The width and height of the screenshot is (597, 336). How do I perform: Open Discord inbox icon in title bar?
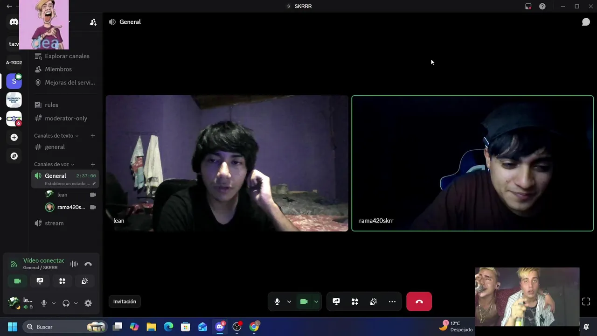click(x=528, y=6)
